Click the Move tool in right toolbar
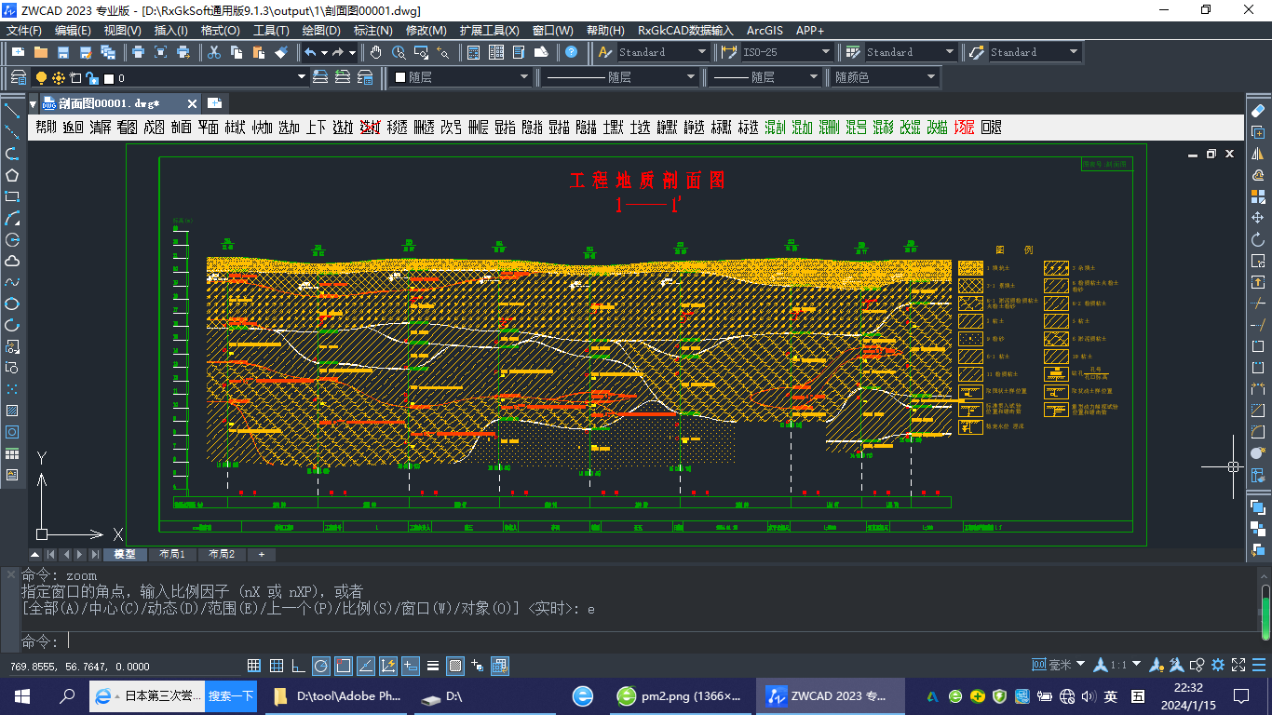The width and height of the screenshot is (1272, 715). click(x=1258, y=218)
